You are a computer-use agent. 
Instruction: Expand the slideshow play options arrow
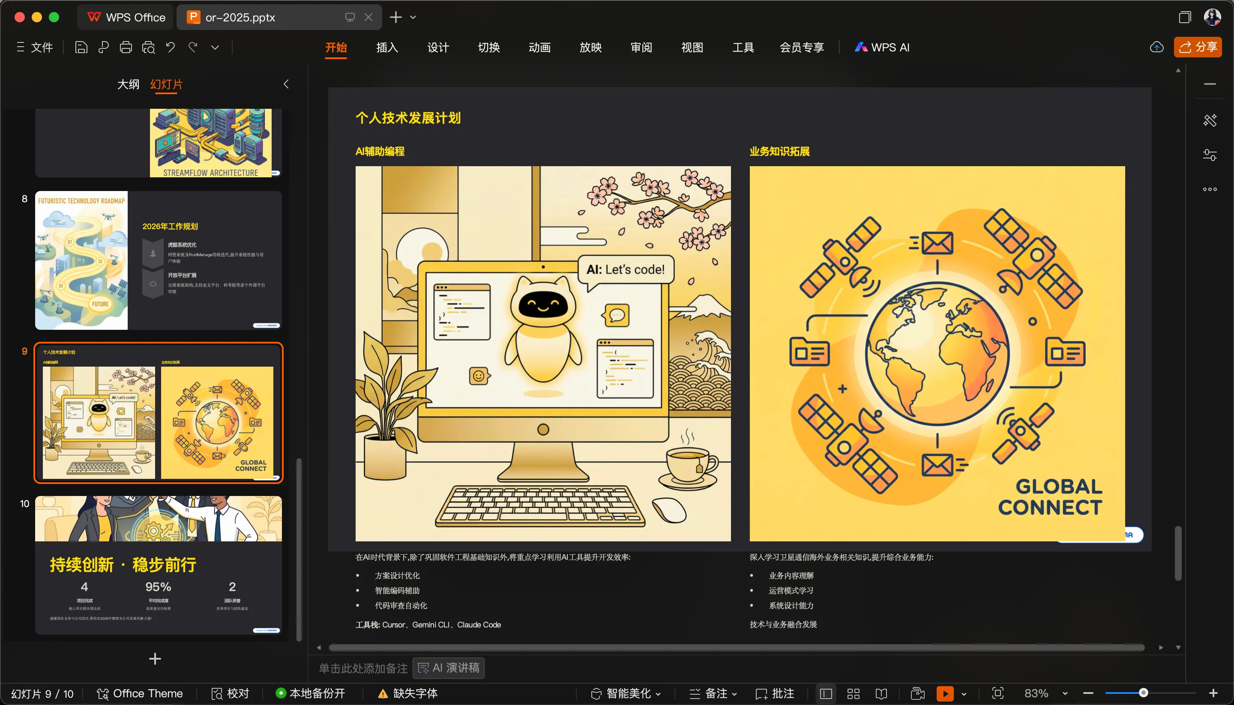964,694
